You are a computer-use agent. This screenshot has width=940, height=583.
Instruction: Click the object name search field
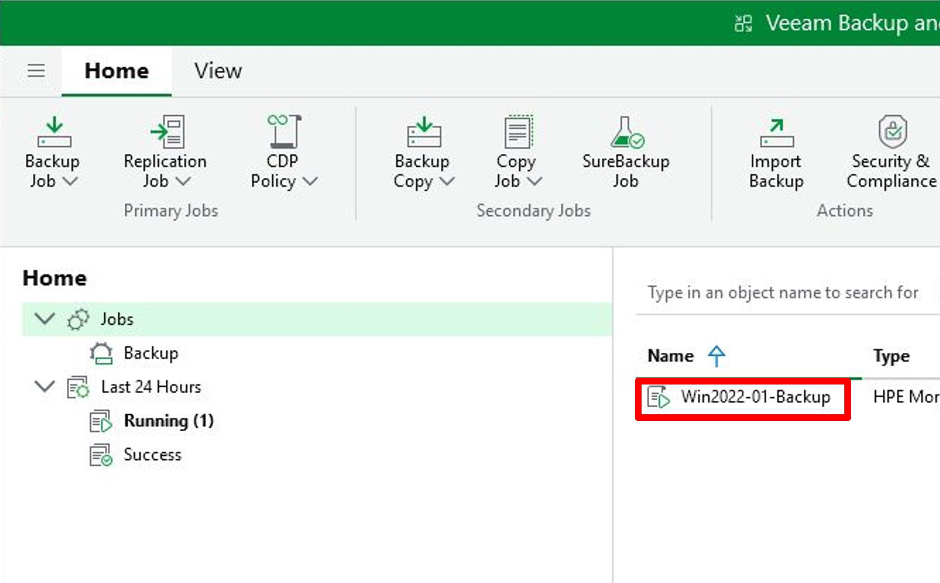coord(788,293)
